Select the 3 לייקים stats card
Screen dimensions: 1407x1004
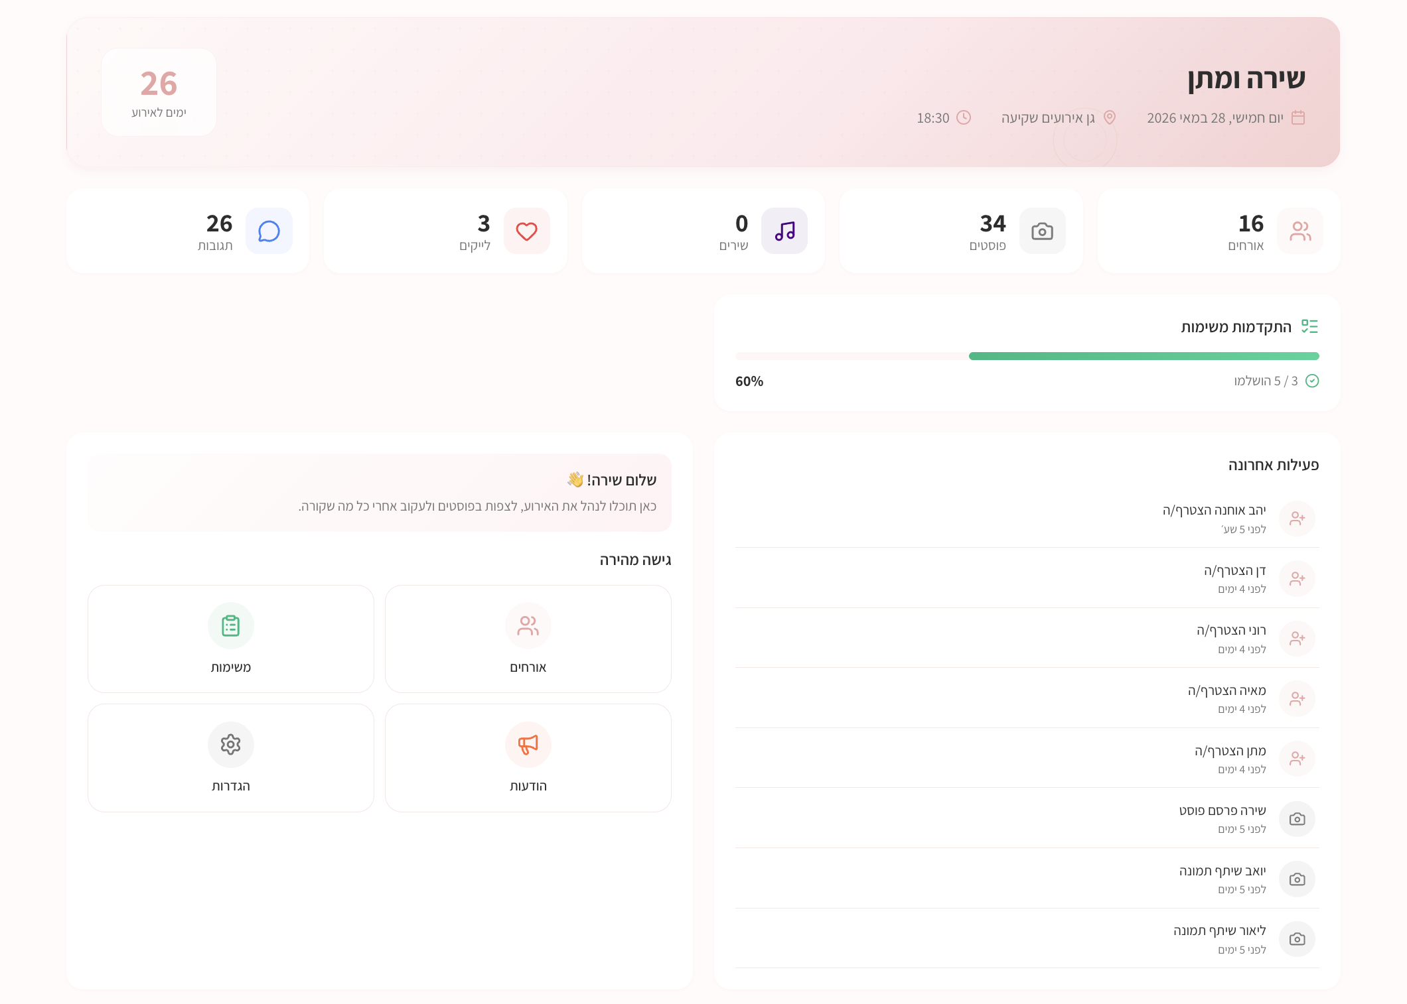coord(445,231)
